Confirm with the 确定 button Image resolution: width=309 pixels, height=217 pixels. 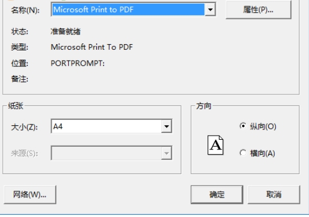point(217,195)
